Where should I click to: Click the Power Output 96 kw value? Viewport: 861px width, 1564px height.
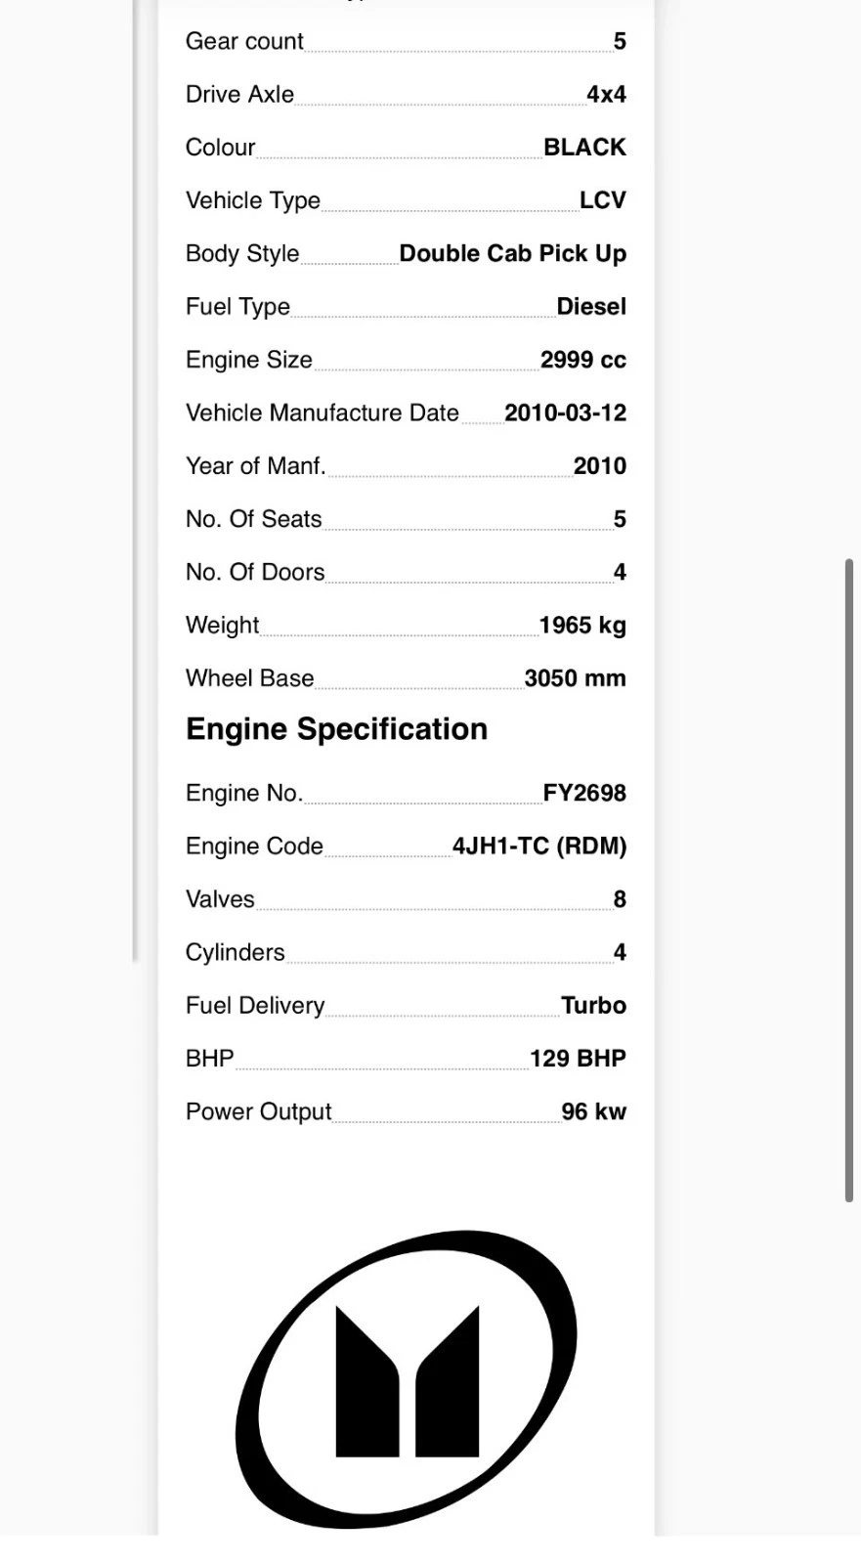click(x=593, y=1111)
